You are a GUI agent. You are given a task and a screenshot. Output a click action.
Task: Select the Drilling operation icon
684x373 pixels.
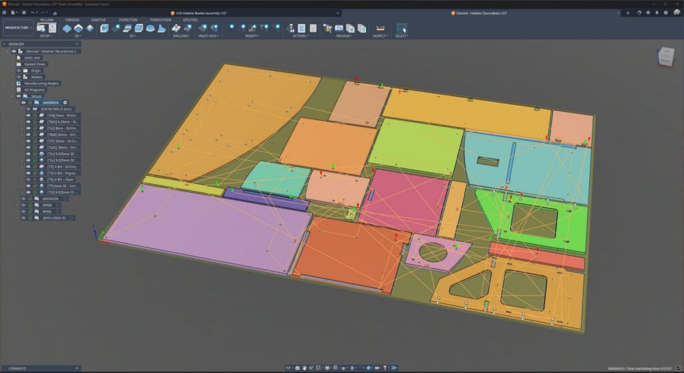coord(176,27)
